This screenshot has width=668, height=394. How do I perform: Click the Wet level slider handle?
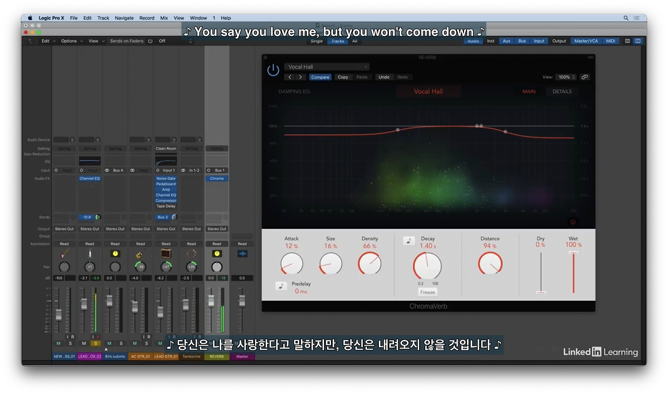click(x=574, y=253)
